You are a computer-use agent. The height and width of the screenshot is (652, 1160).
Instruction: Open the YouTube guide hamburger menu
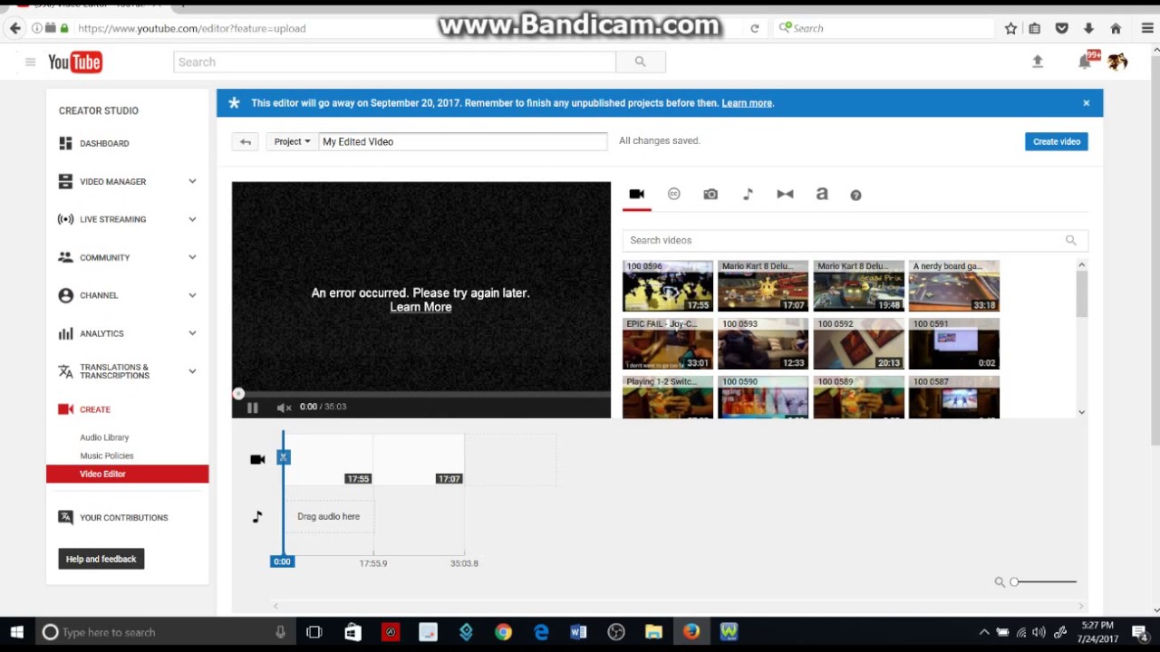pos(30,62)
